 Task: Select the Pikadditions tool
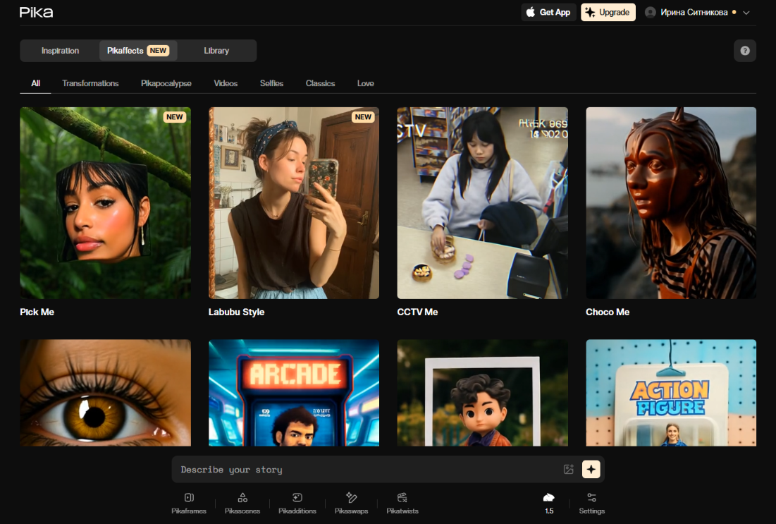click(x=297, y=503)
